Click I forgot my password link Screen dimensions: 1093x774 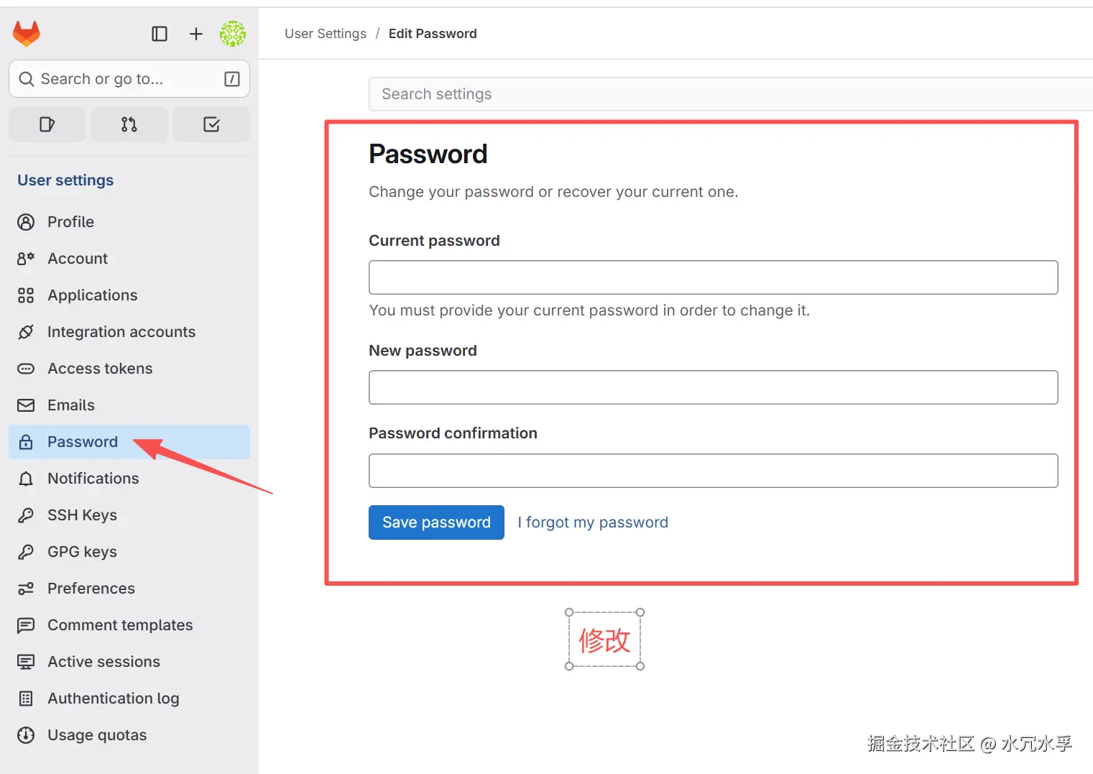coord(593,522)
